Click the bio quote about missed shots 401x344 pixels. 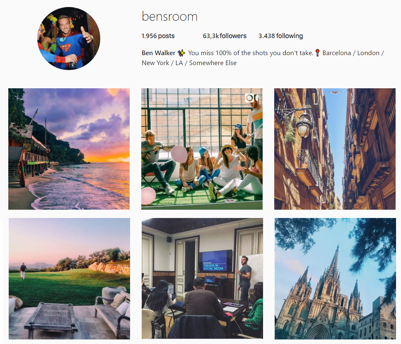click(x=251, y=53)
